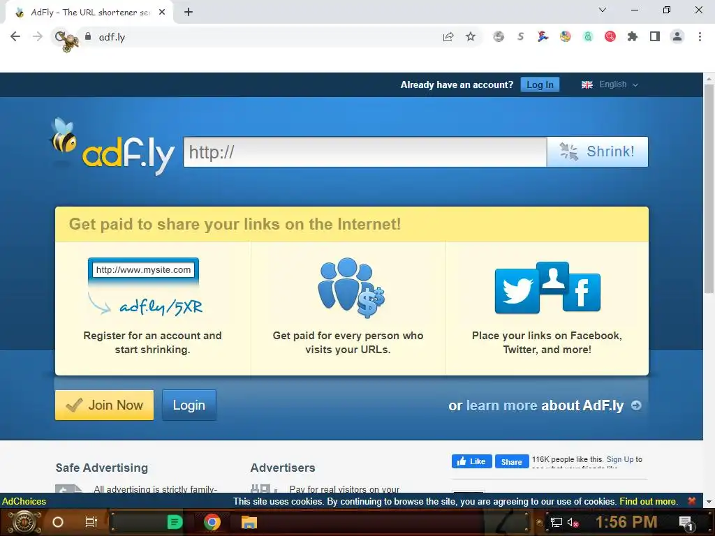Image resolution: width=715 pixels, height=536 pixels.
Task: Open the user profile avatar
Action: pos(677,36)
